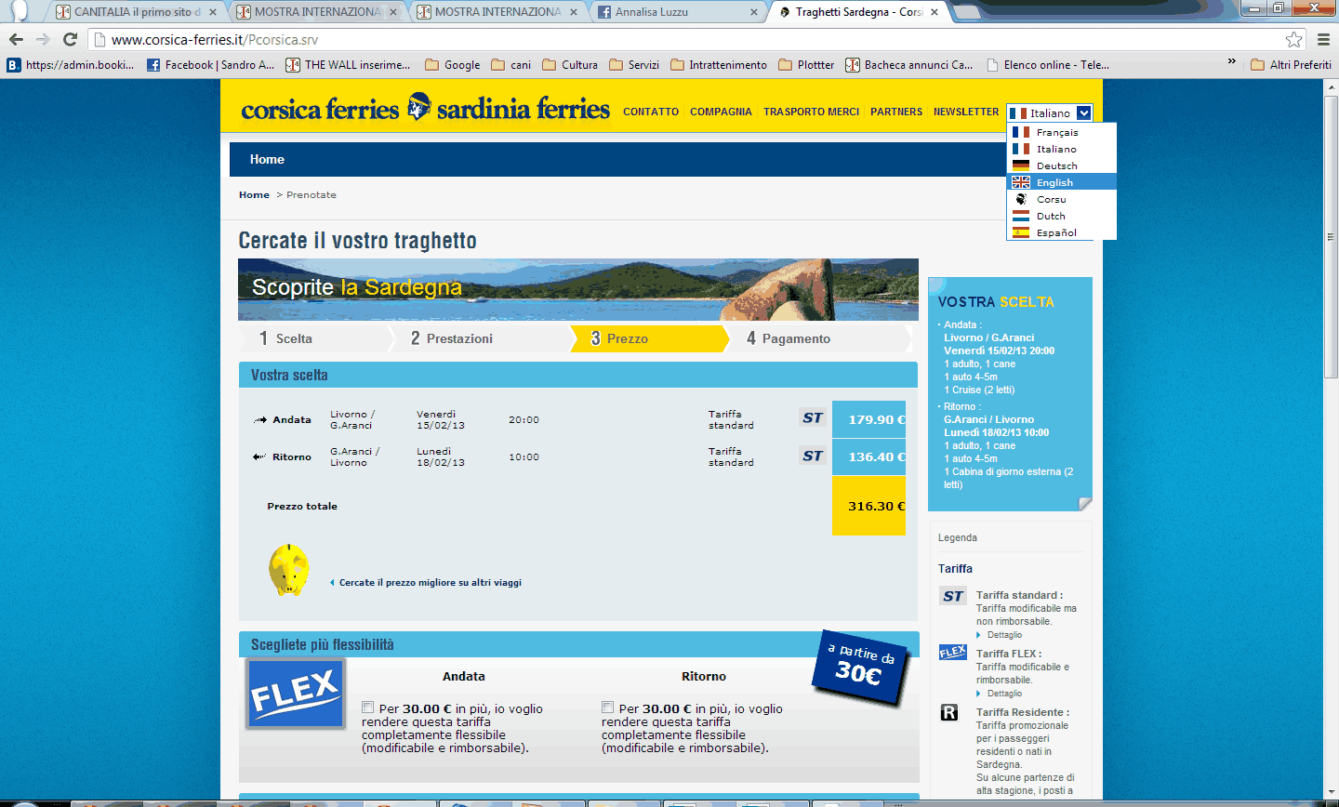Open the Chrome menu icon
This screenshot has height=807, width=1339.
coord(1323,39)
